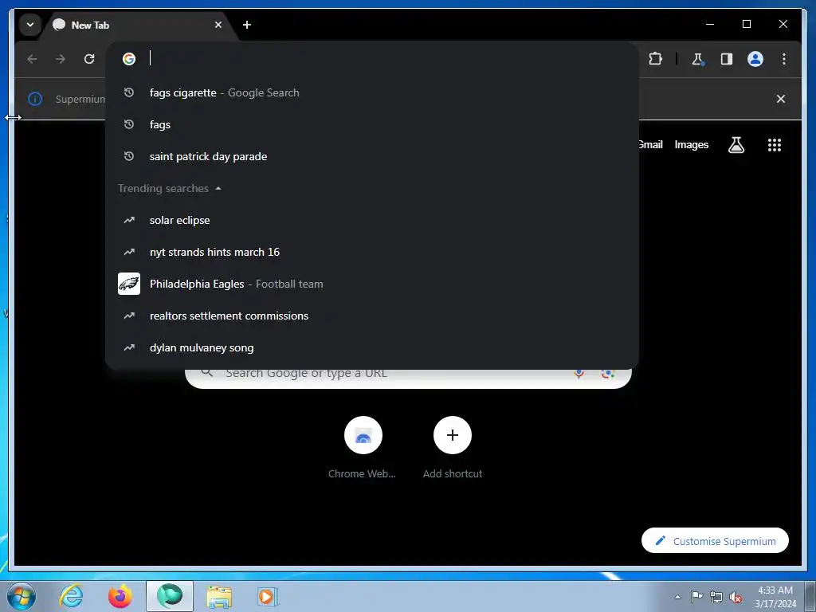This screenshot has width=816, height=612.
Task: Open Search Labs flask on page
Action: pos(736,145)
